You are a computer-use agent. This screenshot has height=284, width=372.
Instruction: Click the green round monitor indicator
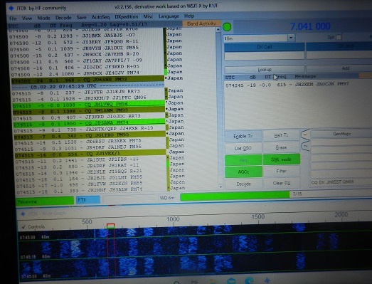pos(227,27)
